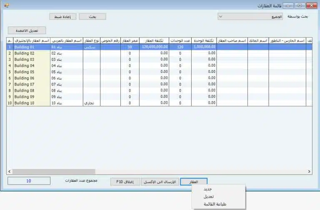
Task: Click the total properties count field
Action: [x=28, y=181]
